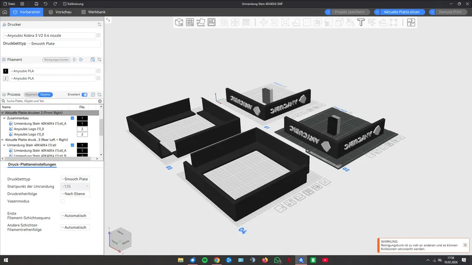Add a new object with the cube icon

click(178, 22)
